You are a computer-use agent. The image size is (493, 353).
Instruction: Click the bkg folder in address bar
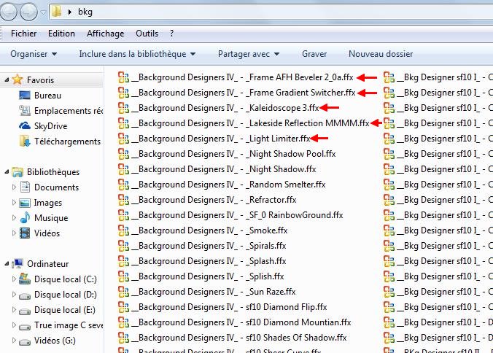coord(85,12)
